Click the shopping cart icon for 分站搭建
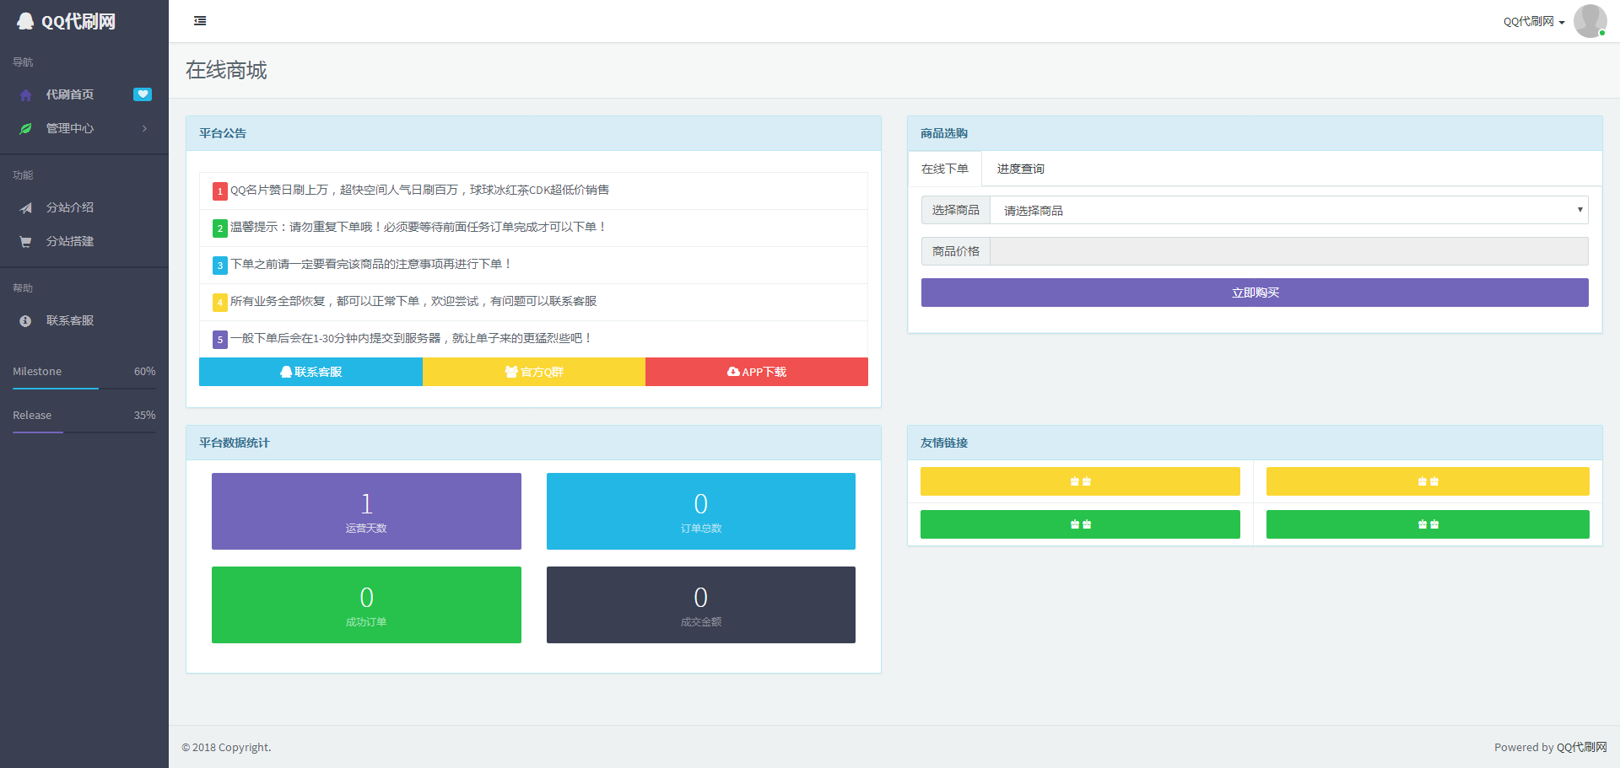Screen dimensions: 1620x768 click(x=26, y=242)
